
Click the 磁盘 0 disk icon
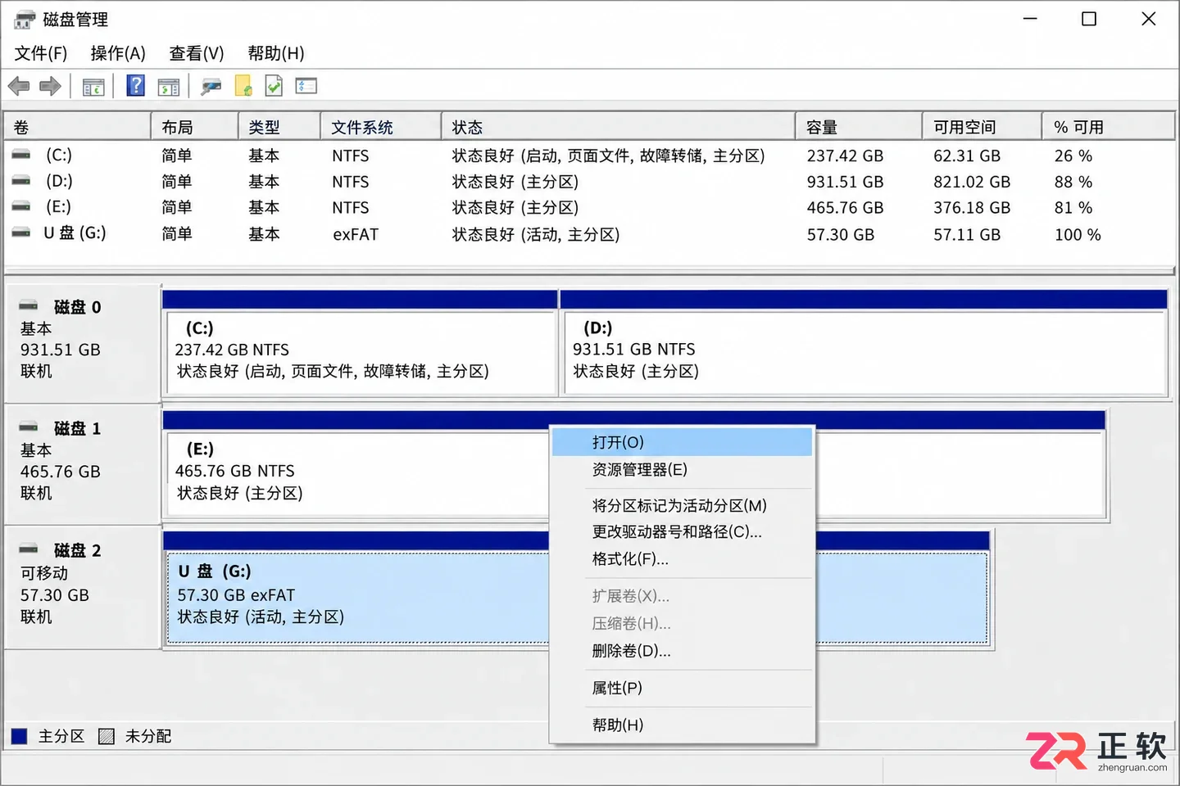(29, 305)
